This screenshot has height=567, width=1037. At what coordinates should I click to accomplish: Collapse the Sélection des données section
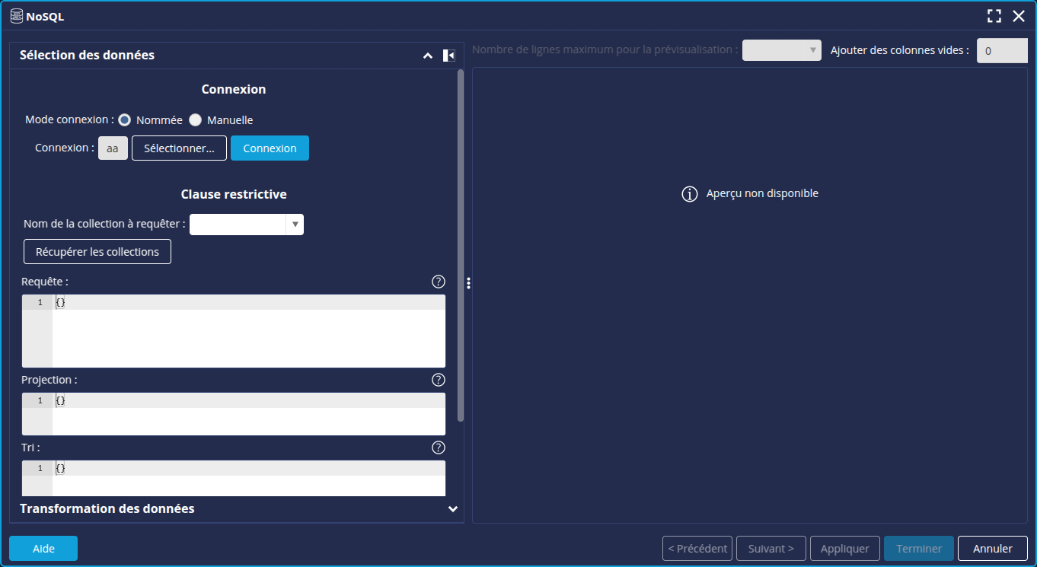click(x=428, y=56)
